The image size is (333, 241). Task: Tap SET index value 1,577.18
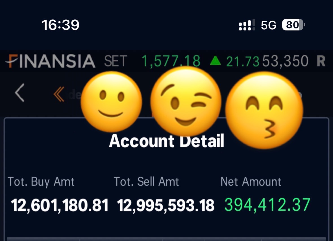click(171, 61)
